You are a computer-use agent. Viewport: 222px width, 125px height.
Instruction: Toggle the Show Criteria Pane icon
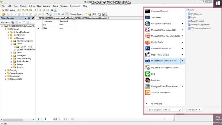59,14
